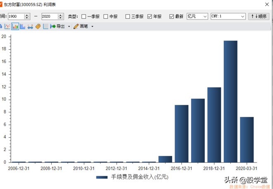Click the 2016-12-31 bar
This screenshot has height=189, width=273.
coord(182,134)
